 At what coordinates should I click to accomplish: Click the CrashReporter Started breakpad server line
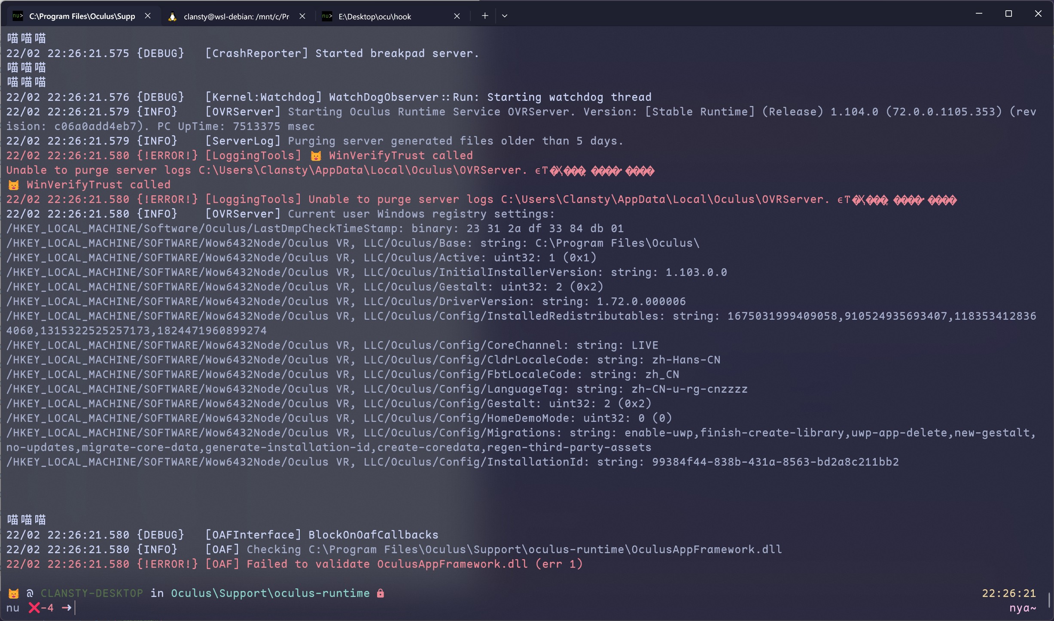point(243,53)
